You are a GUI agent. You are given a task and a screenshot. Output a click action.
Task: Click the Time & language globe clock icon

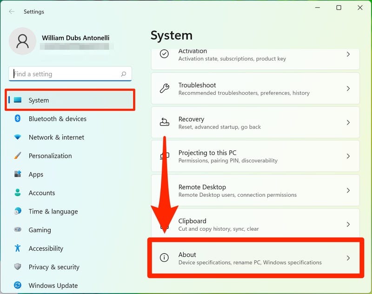[x=18, y=211]
